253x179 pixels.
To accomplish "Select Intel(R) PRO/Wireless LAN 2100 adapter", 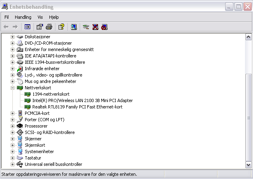I will [x=82, y=100].
